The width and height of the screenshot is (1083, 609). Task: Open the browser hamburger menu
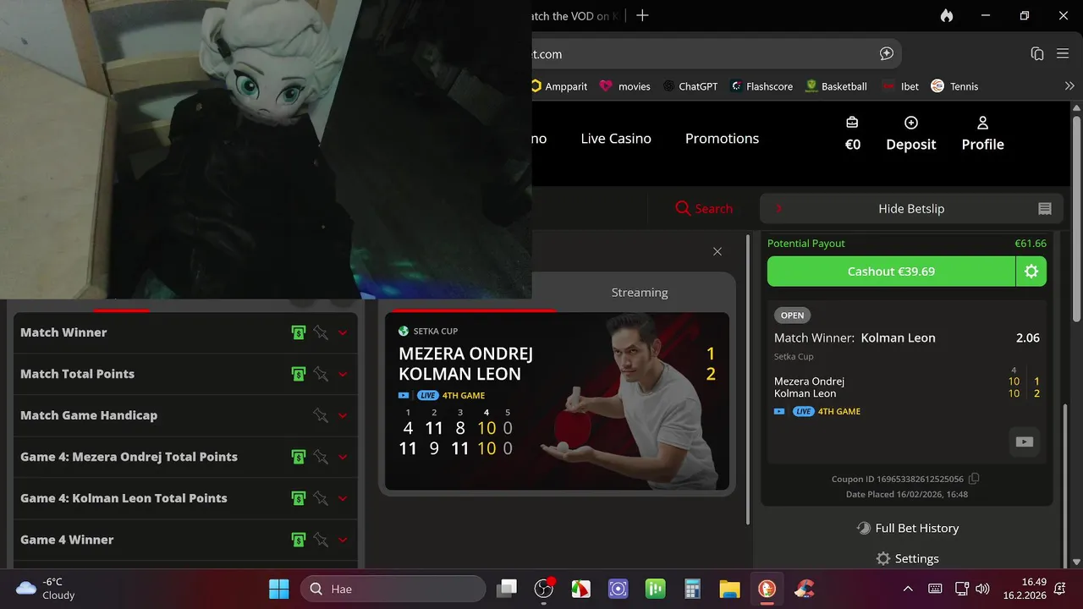(x=1063, y=53)
